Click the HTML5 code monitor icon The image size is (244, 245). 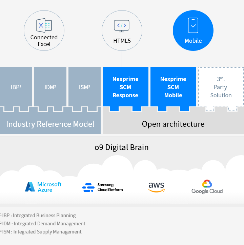click(x=122, y=26)
